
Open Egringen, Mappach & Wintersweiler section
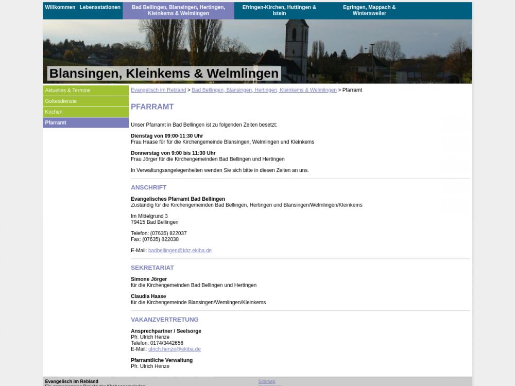pyautogui.click(x=369, y=10)
